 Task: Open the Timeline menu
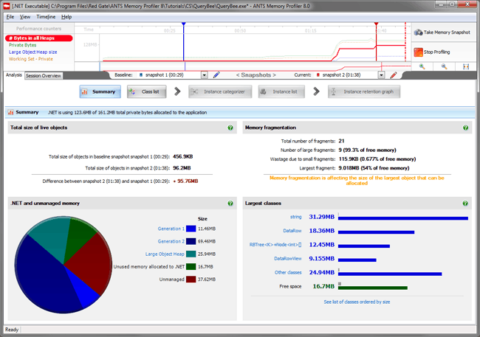[x=46, y=16]
